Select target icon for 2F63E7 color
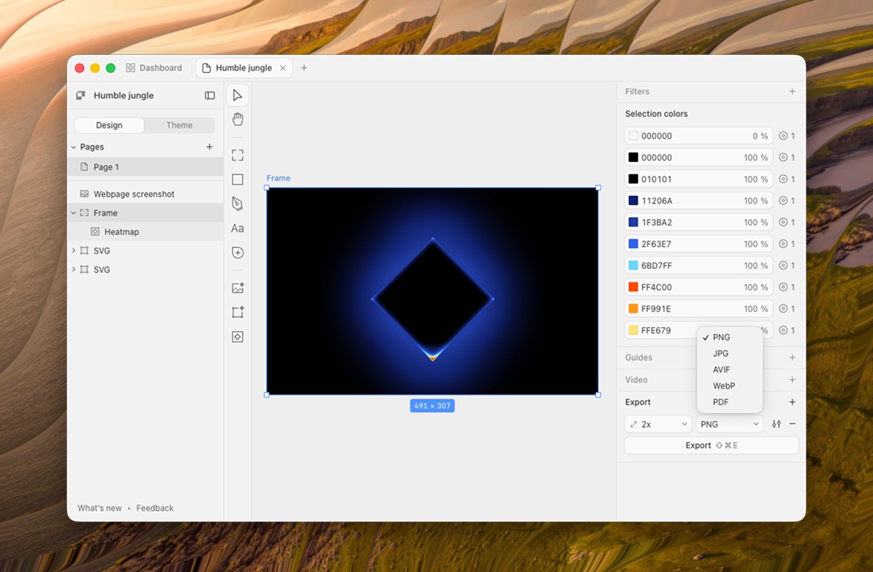This screenshot has width=873, height=572. pyautogui.click(x=783, y=244)
